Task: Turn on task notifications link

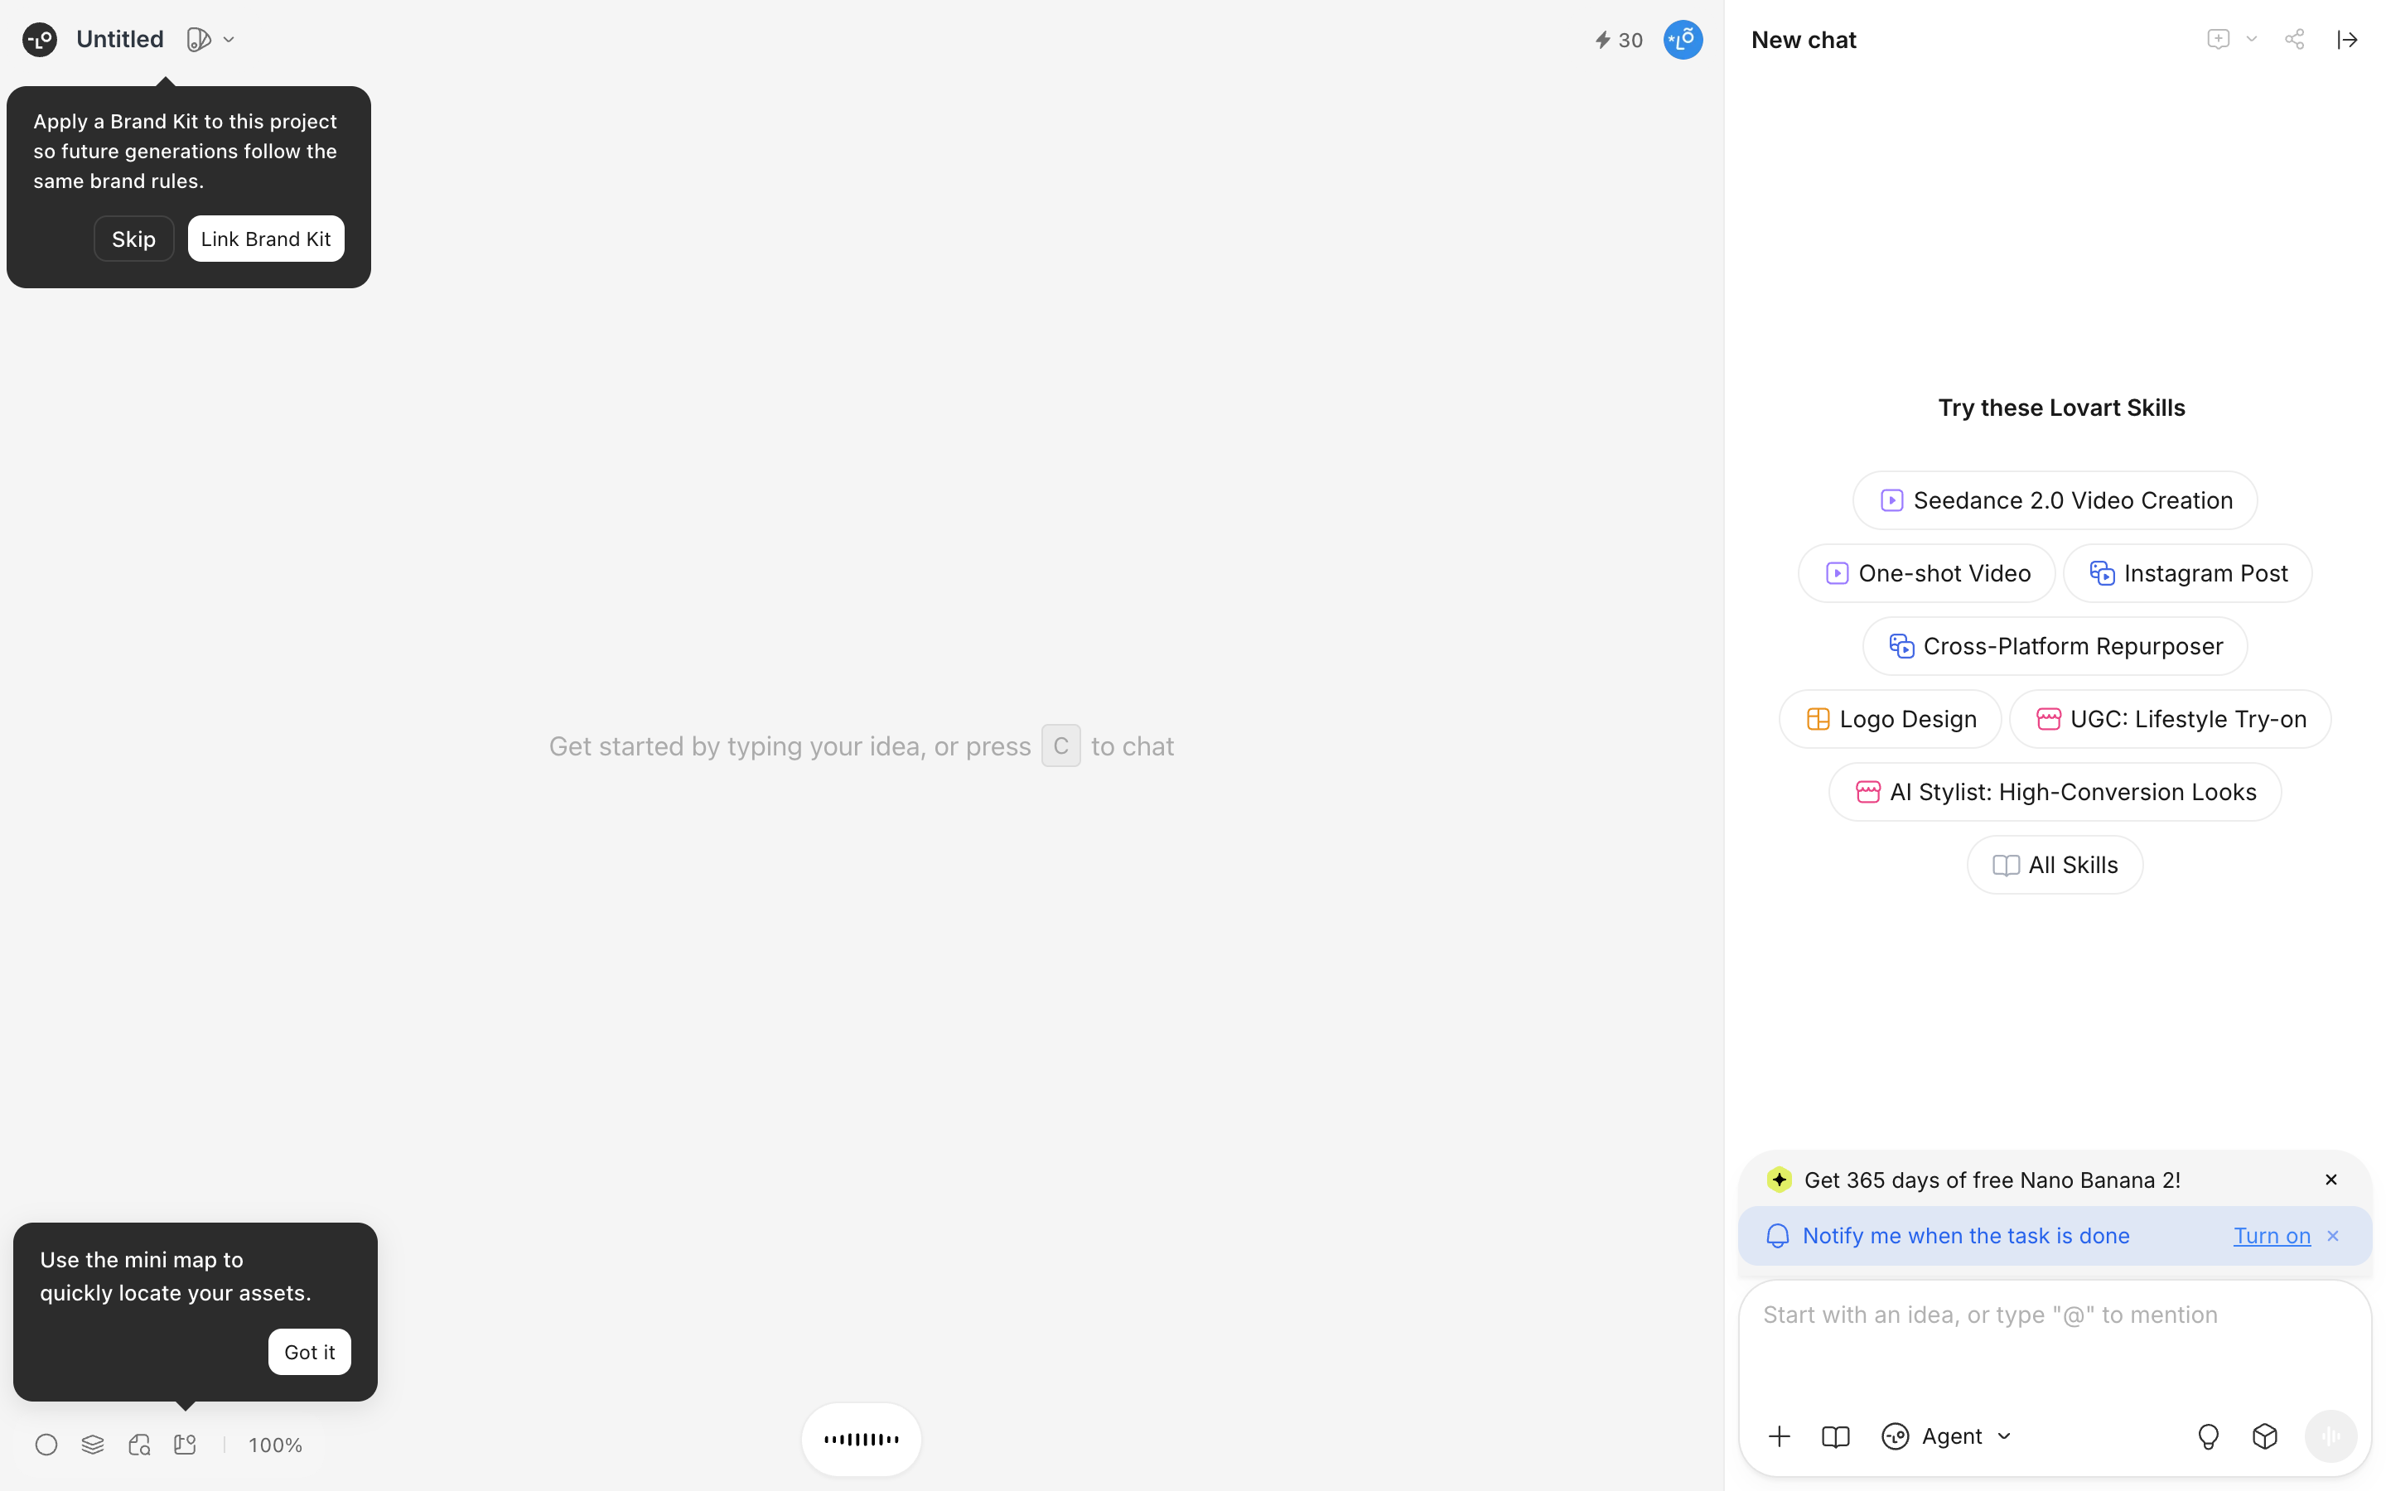Action: pos(2272,1236)
